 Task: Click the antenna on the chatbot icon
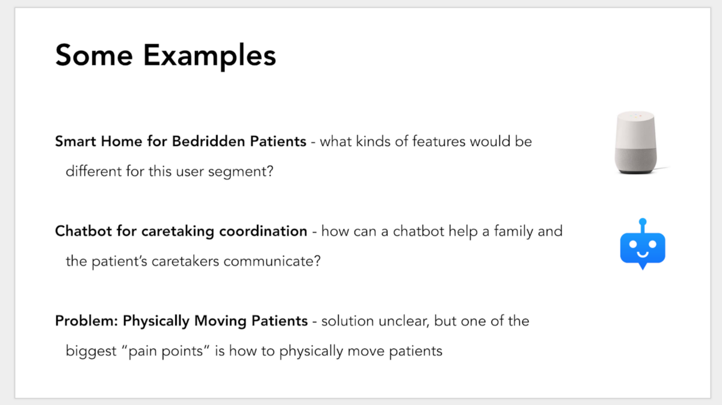(643, 224)
